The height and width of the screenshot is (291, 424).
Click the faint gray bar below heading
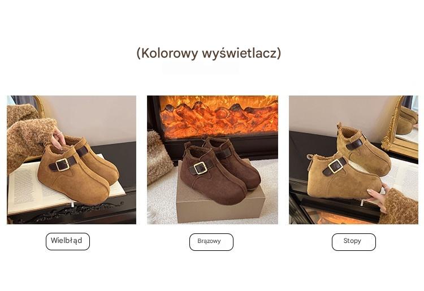click(201, 68)
